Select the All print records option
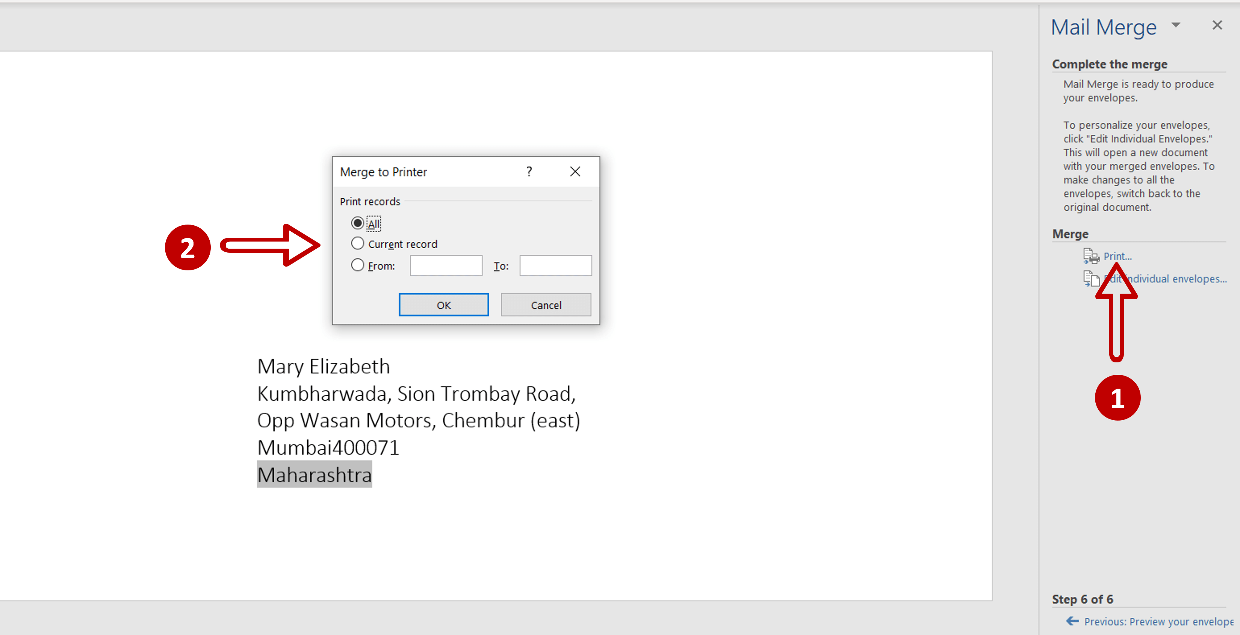Screen dimensions: 1240x635 [x=358, y=223]
